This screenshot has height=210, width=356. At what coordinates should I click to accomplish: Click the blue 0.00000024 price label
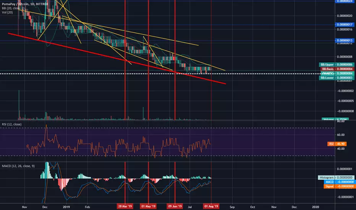[345, 1]
